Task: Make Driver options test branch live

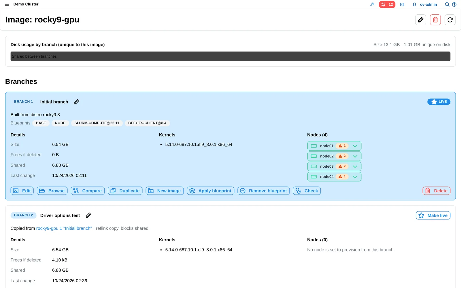Action: 433,215
